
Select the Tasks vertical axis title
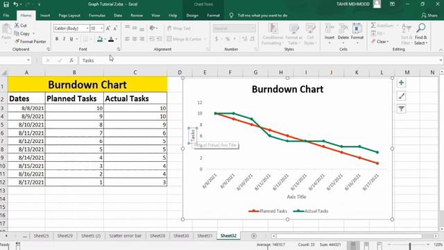pyautogui.click(x=193, y=135)
